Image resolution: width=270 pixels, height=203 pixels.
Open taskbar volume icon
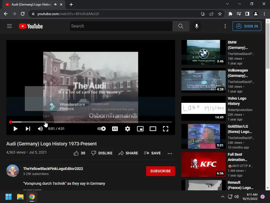pyautogui.click(x=237, y=197)
